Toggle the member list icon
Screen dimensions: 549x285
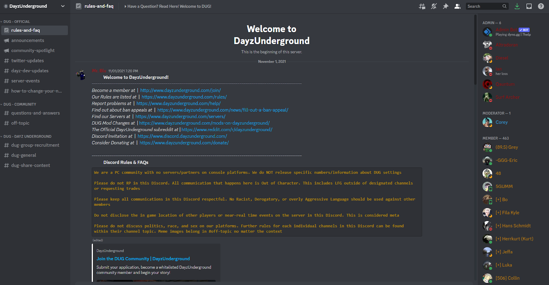pos(457,6)
